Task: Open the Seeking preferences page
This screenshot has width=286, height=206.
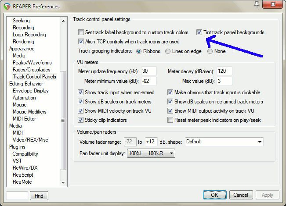Action: coord(21,21)
